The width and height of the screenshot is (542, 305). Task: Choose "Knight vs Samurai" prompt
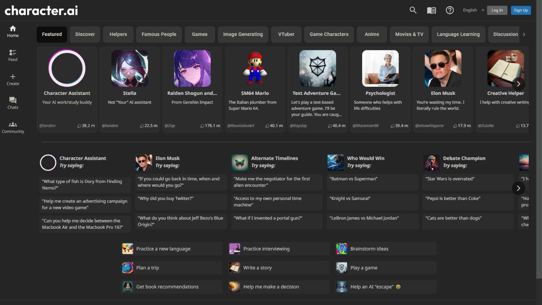(373, 202)
